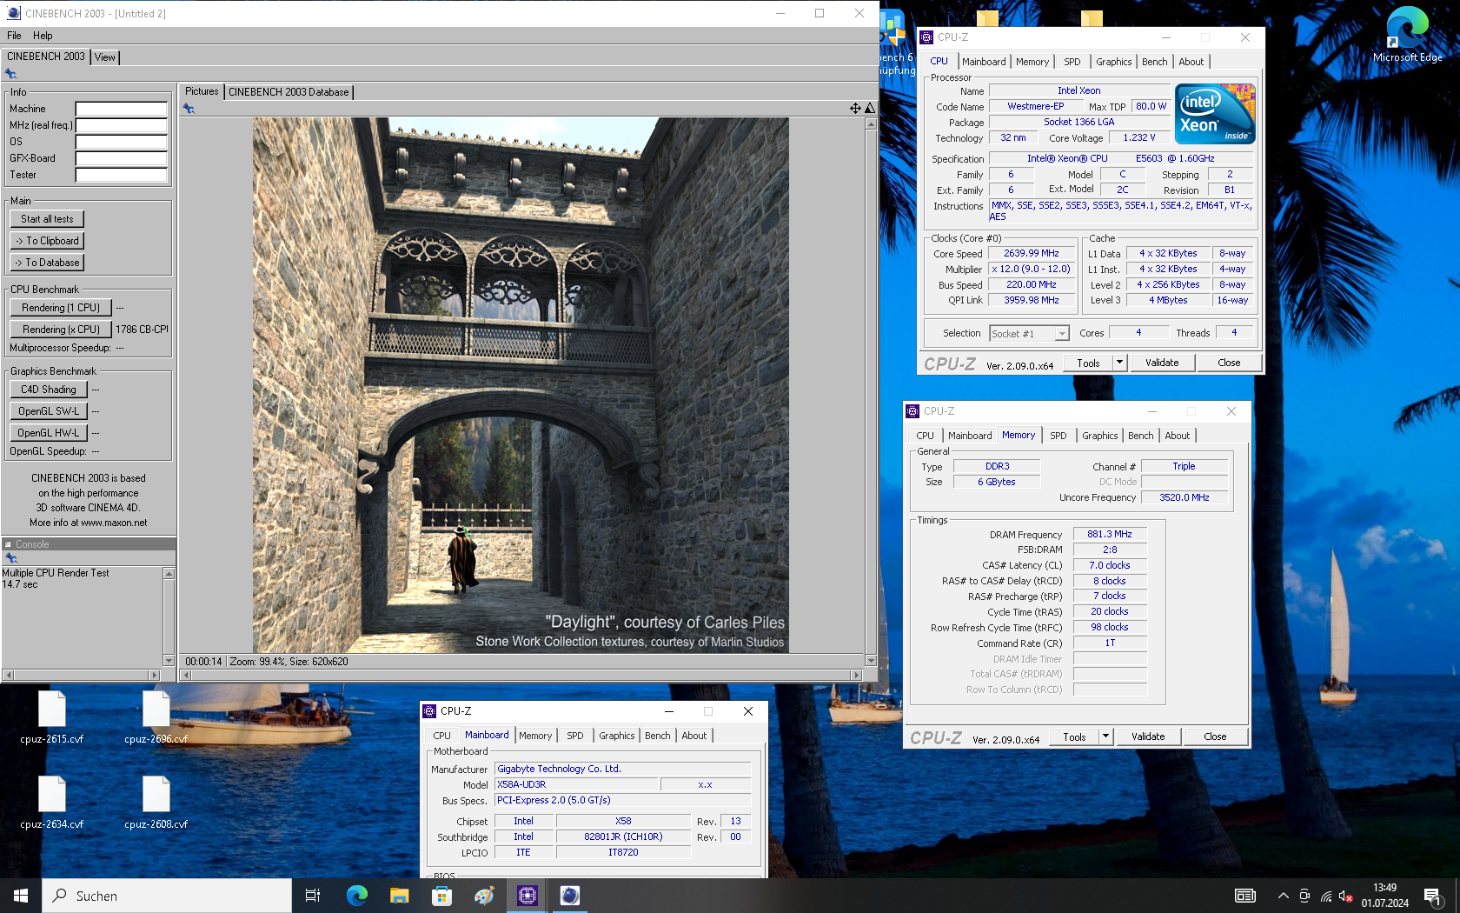This screenshot has height=913, width=1460.
Task: Click the Intel Xeon inside logo in CPU-Z
Action: (x=1215, y=114)
